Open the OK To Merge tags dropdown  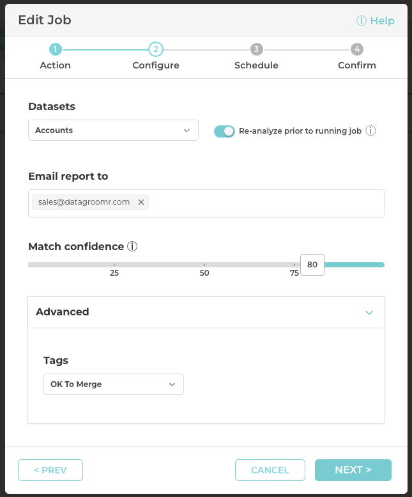click(x=113, y=384)
